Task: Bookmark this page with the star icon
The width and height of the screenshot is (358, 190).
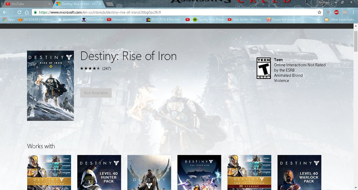Action: coord(319,12)
